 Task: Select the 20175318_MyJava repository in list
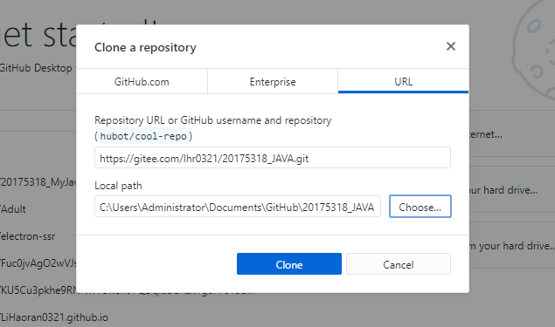[38, 182]
